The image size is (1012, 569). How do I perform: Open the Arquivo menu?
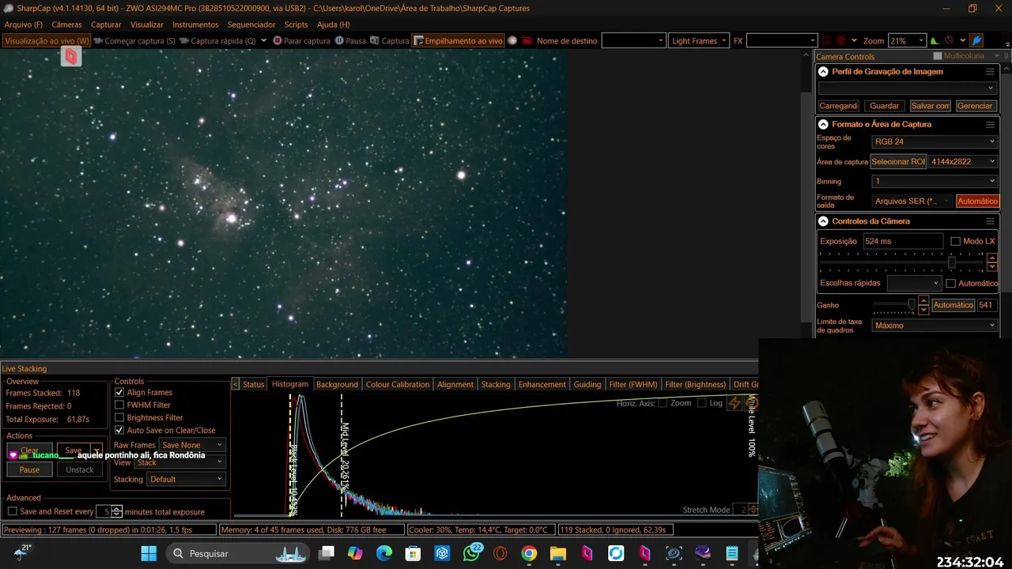coord(24,24)
